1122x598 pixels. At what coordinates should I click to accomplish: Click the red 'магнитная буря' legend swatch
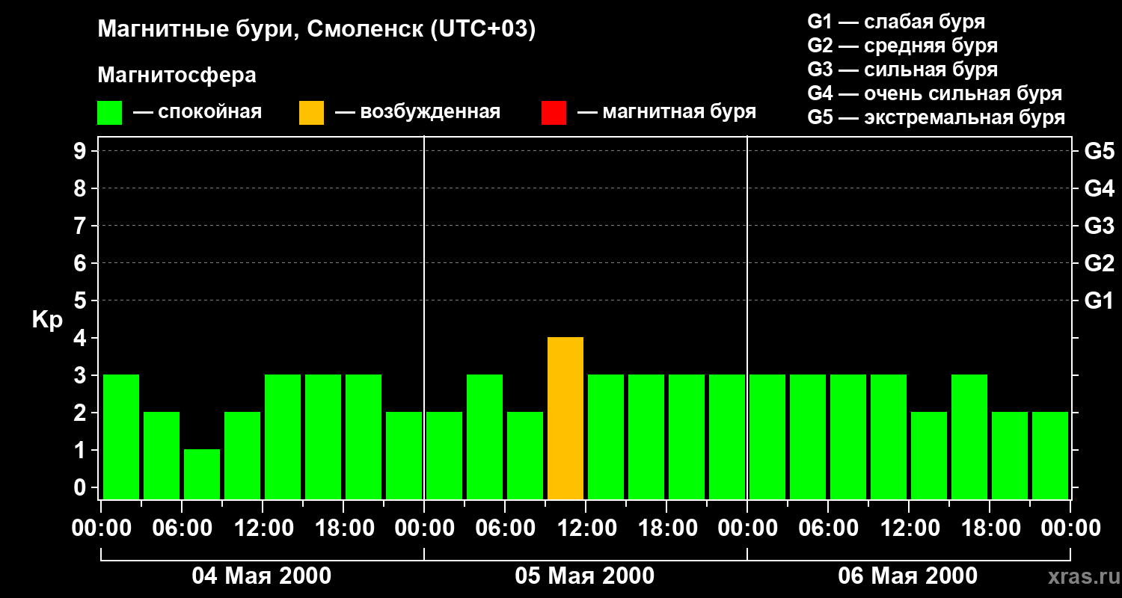(554, 113)
